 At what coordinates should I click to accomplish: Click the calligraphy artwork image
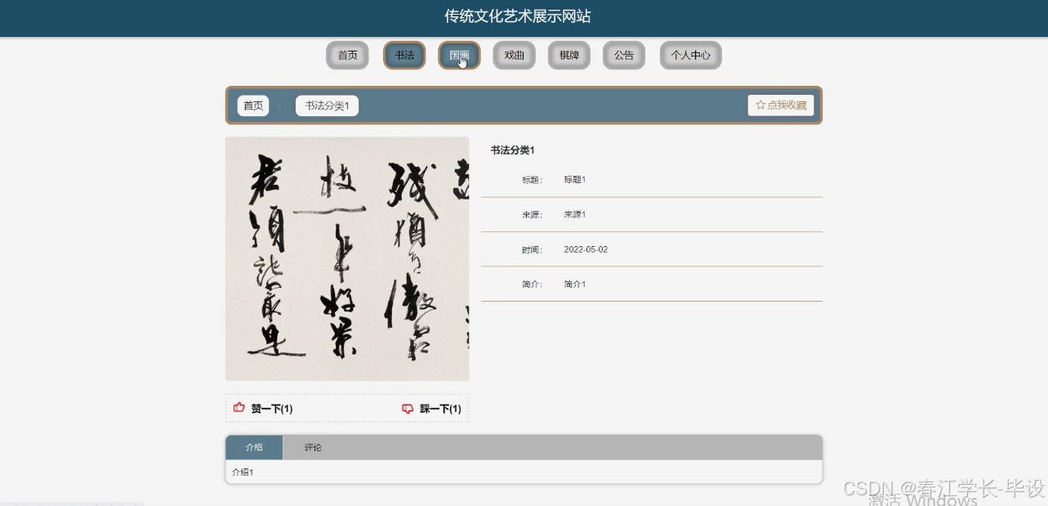pos(347,258)
